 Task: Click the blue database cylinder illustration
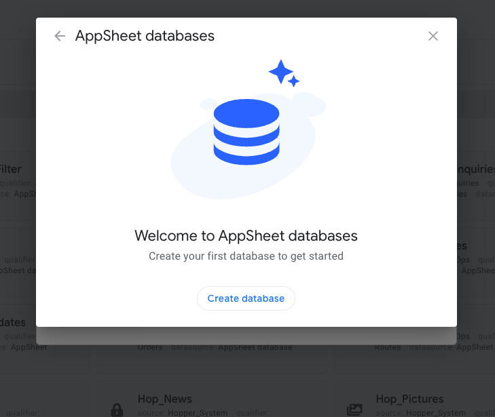[246, 132]
